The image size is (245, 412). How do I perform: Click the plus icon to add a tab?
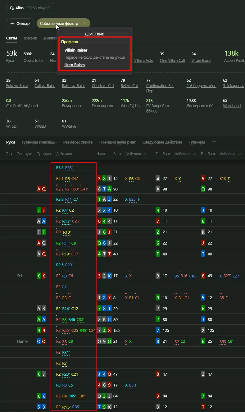point(214,142)
